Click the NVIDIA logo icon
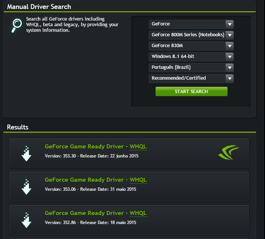The width and height of the screenshot is (265, 239). pyautogui.click(x=228, y=153)
